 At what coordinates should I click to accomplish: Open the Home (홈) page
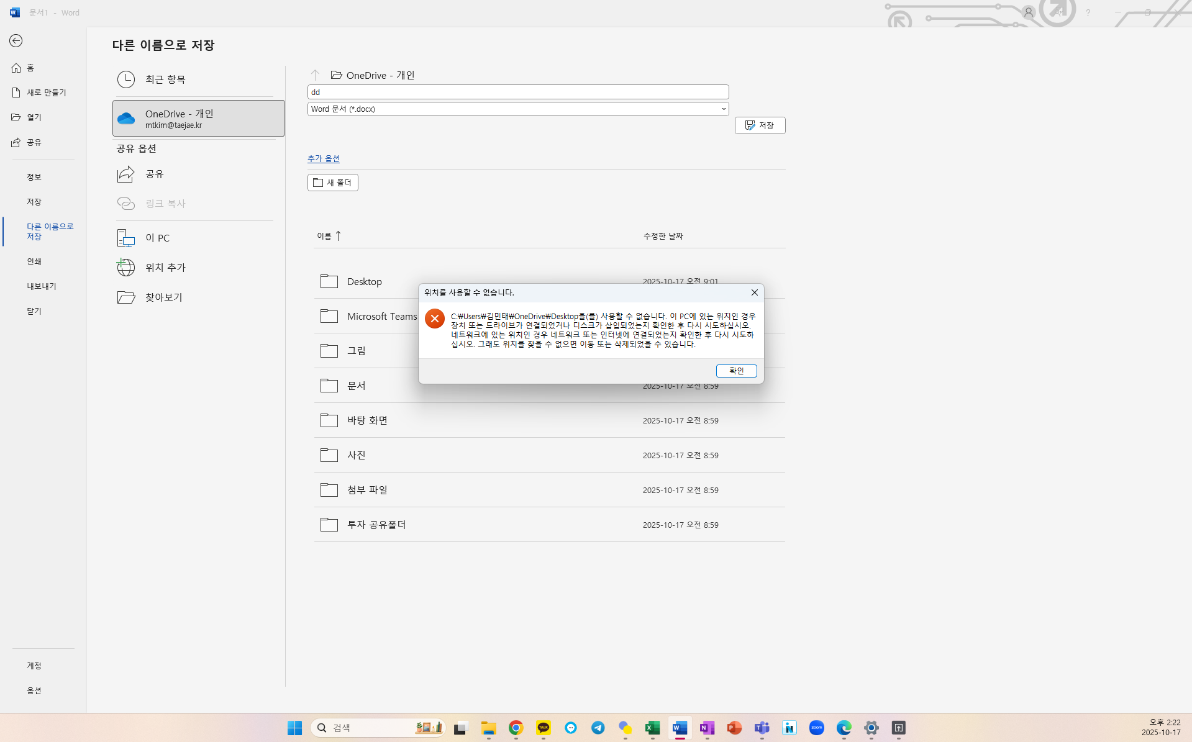click(x=23, y=68)
